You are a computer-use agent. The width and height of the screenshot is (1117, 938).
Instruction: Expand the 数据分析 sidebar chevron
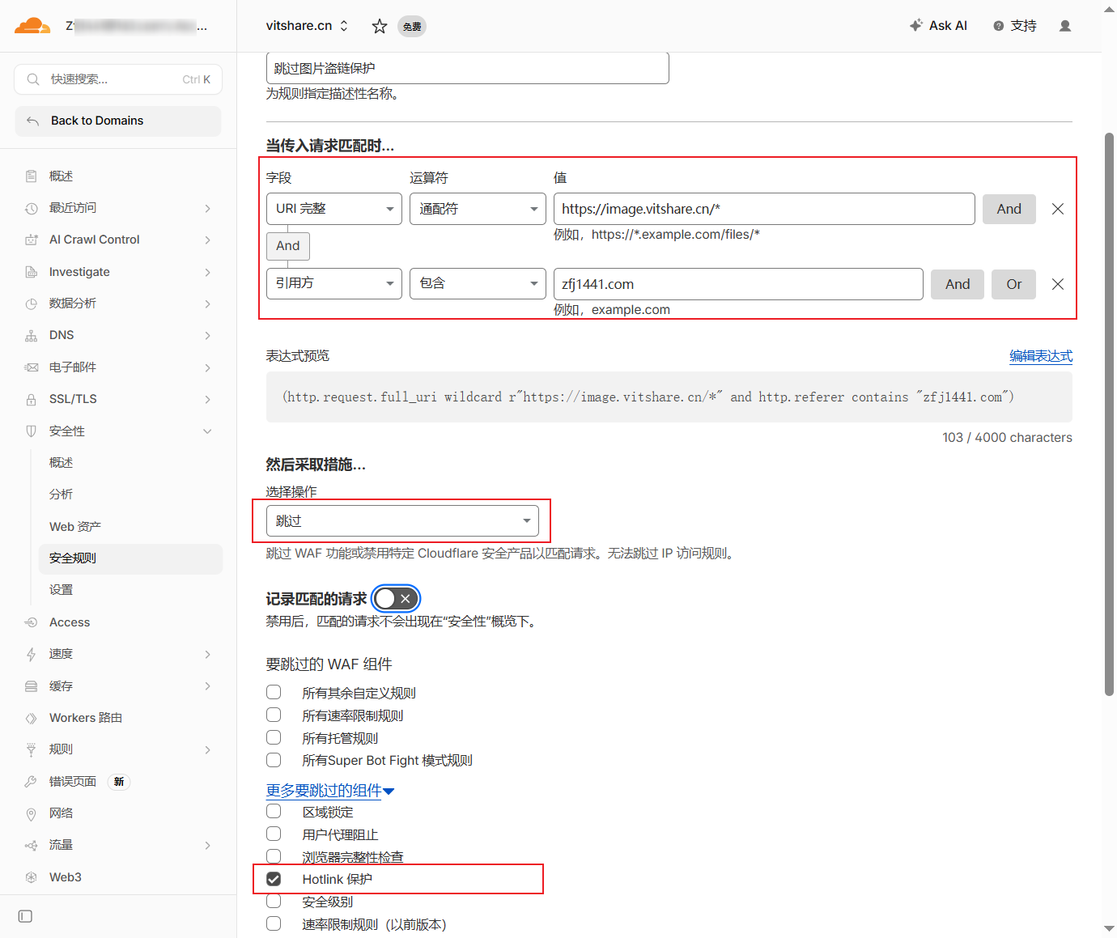click(207, 303)
